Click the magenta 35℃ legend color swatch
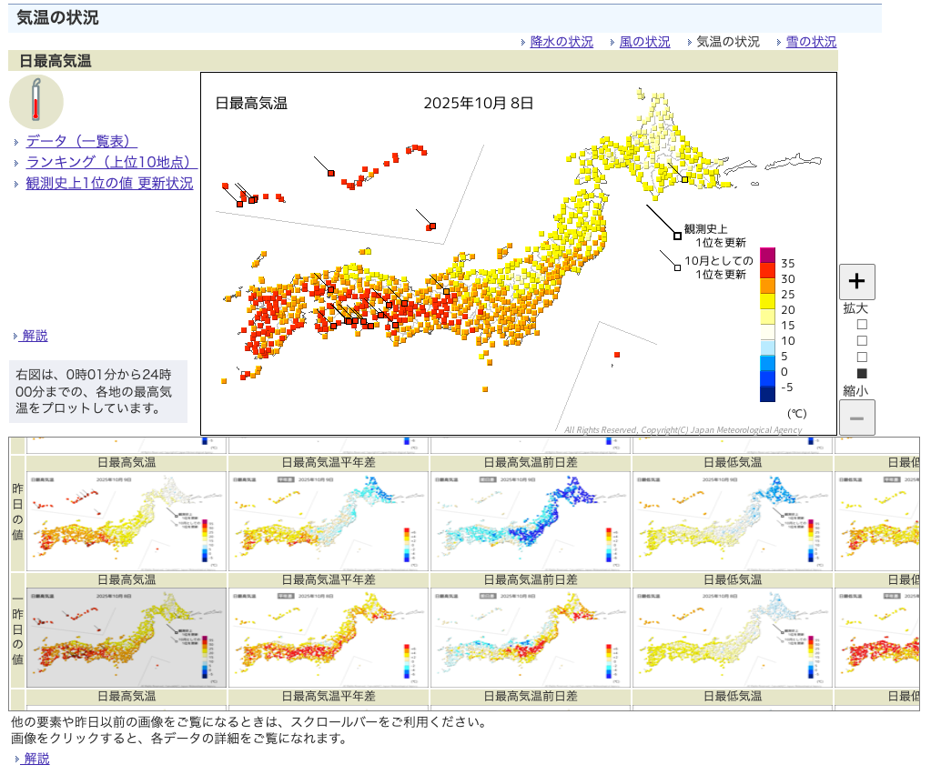The width and height of the screenshot is (931, 775). 768,255
